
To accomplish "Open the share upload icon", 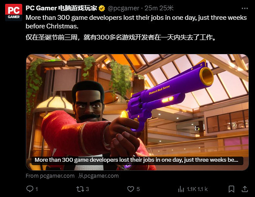I will click(245, 189).
